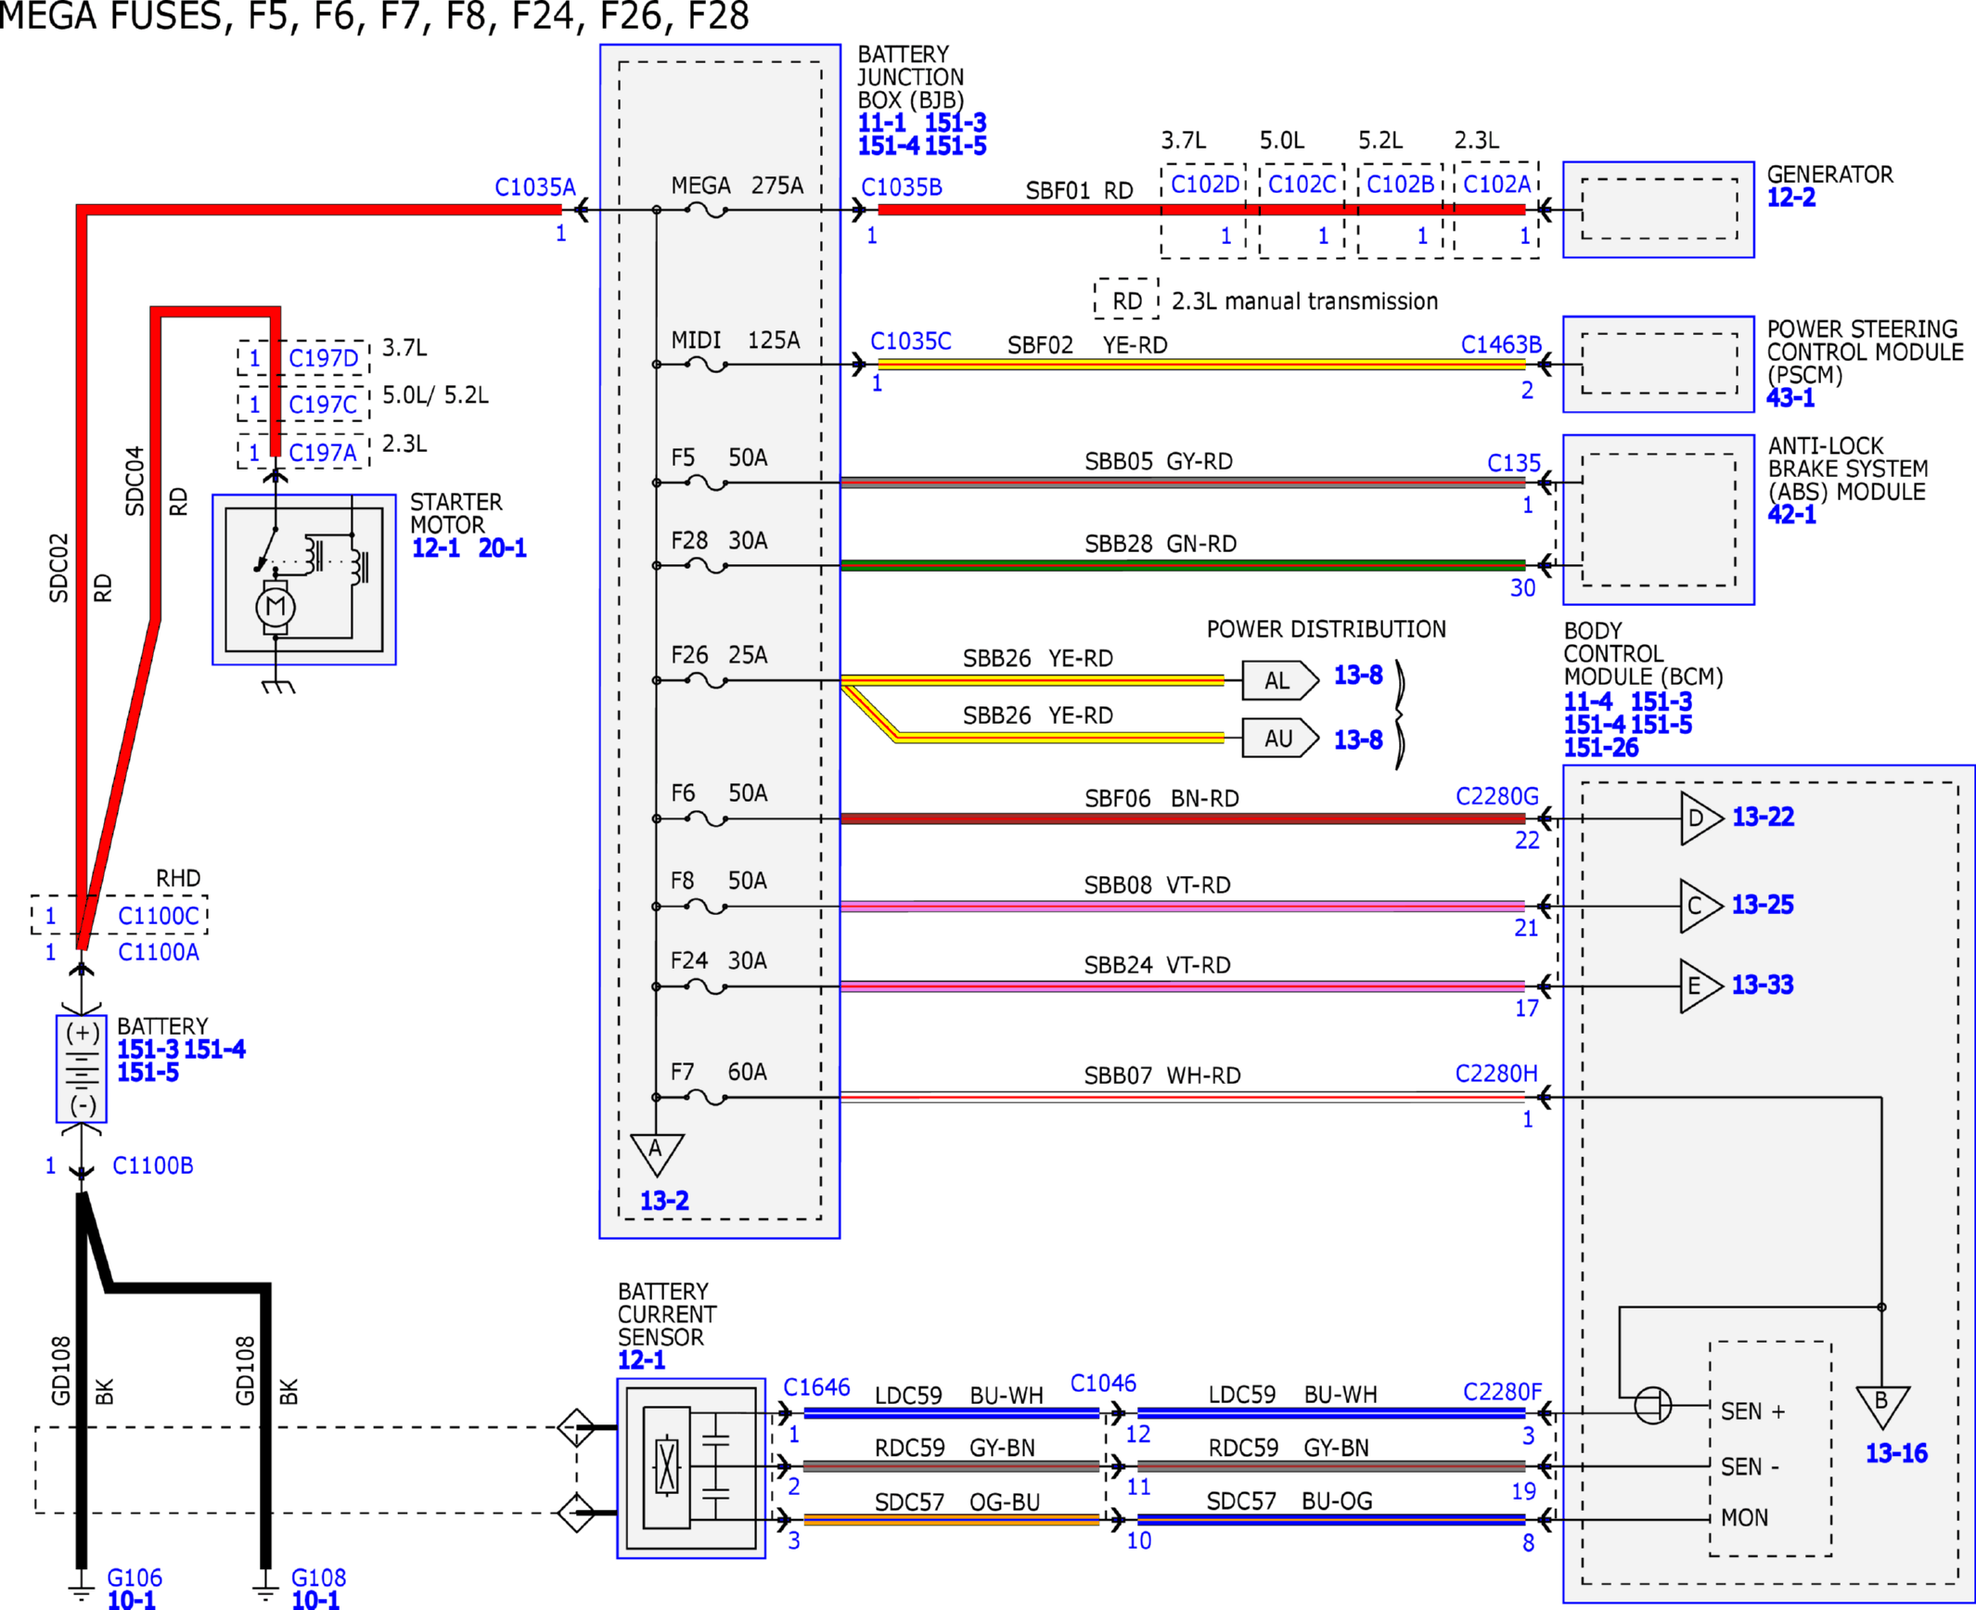Click the F7 60A fuse symbol
Screen dimensions: 1976x1610
pos(706,1098)
